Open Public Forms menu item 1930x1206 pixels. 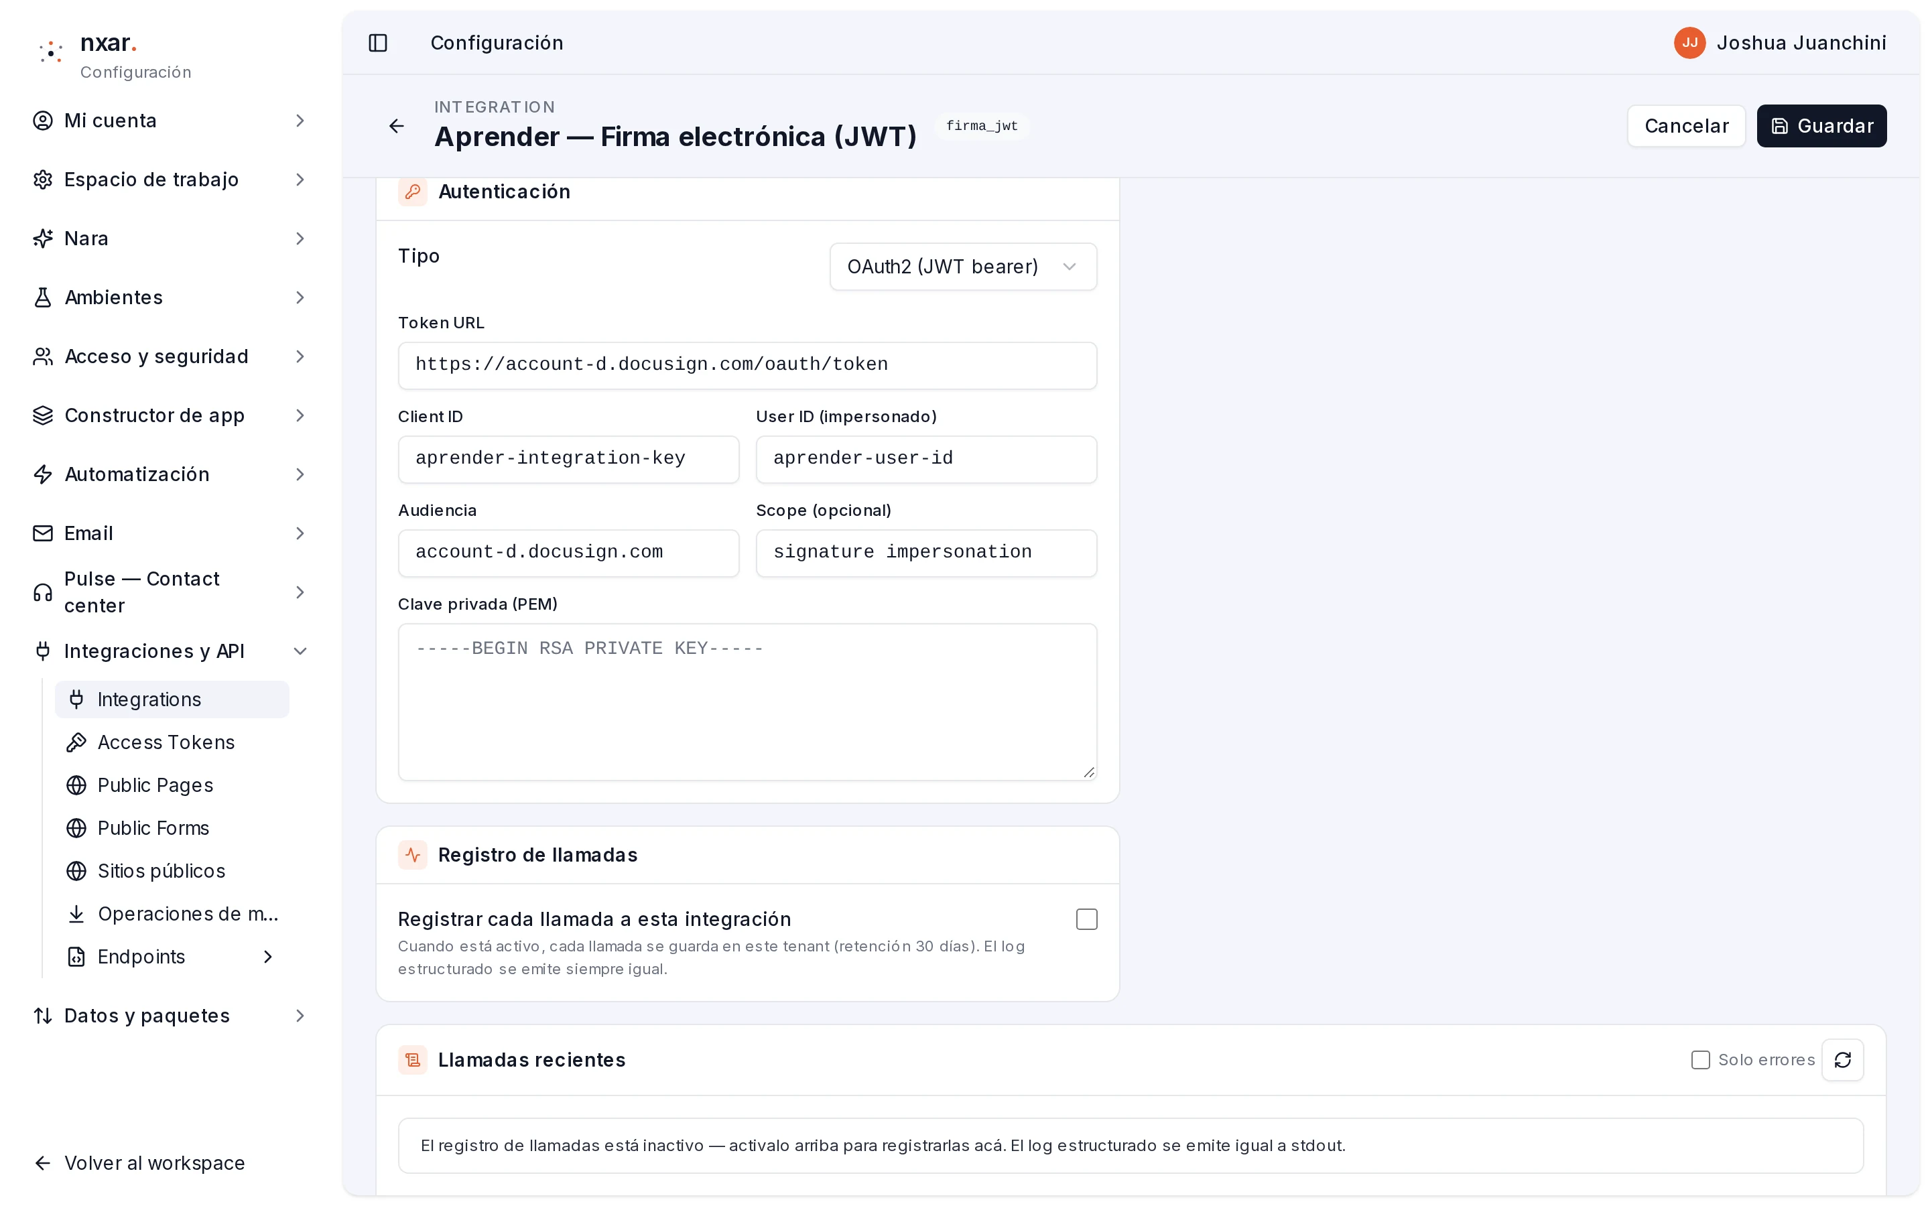172,829
